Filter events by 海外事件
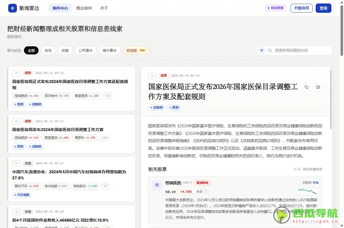Viewport: 344px width, 228px height. tap(109, 50)
